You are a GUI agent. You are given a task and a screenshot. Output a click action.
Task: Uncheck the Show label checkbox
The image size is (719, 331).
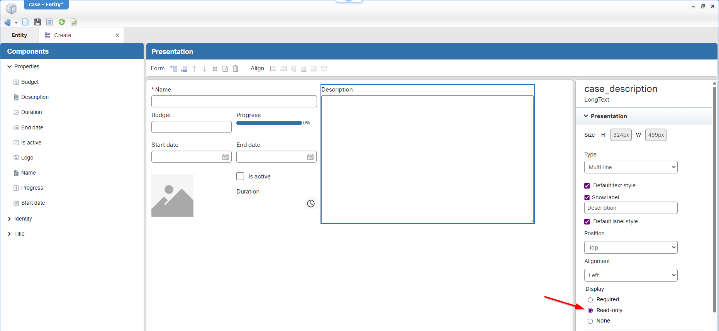(587, 197)
